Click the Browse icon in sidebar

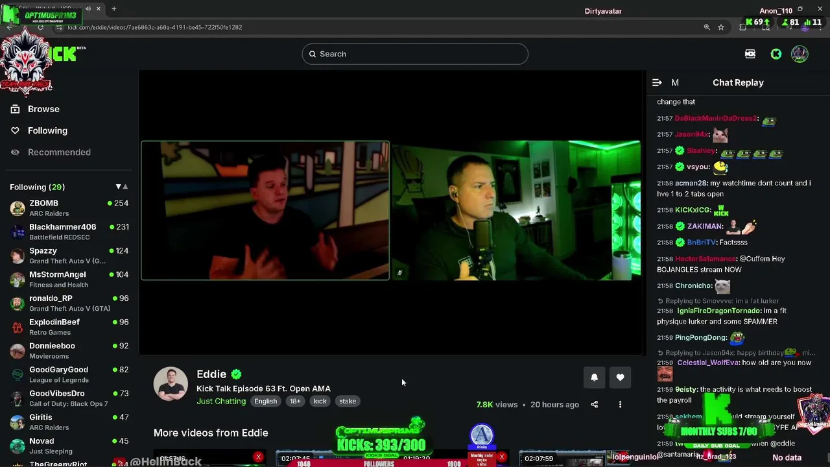coord(15,109)
